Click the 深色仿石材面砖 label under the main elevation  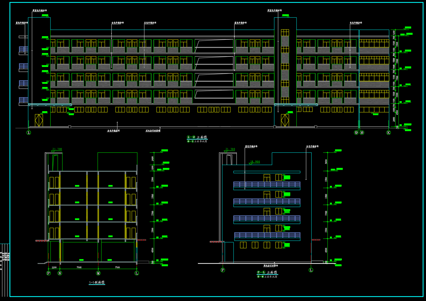point(153,131)
